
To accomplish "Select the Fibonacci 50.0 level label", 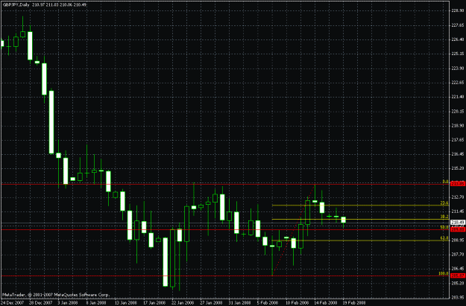I will tap(444, 227).
